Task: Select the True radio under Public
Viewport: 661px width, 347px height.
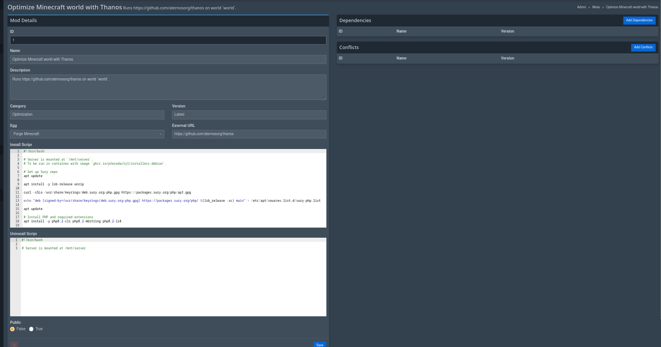Action: coord(31,329)
